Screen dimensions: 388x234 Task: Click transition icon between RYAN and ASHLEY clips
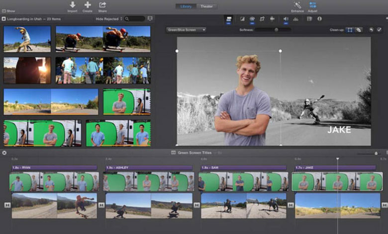[x=101, y=205]
